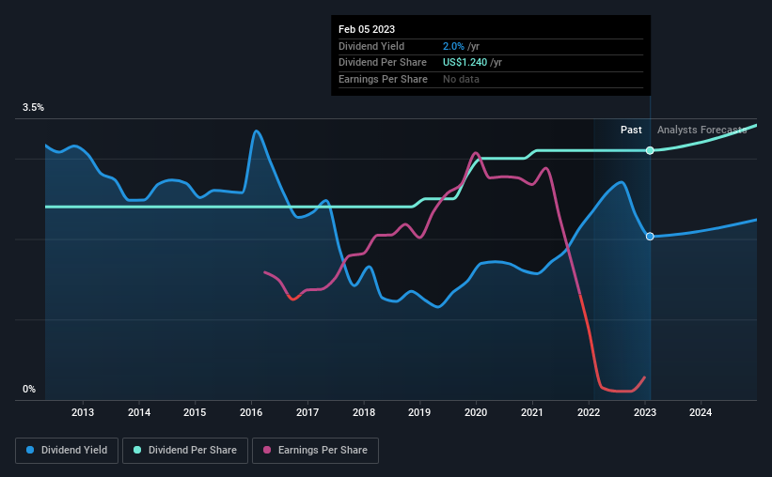Click the Analysts Forecasts section label
Image resolution: width=772 pixels, height=477 pixels.
[x=702, y=130]
